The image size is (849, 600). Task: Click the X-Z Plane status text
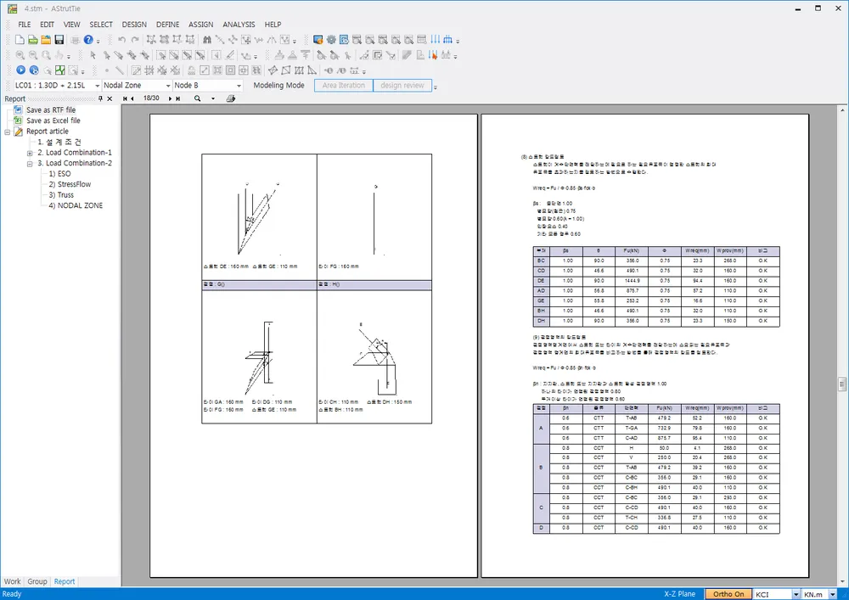[x=679, y=594]
